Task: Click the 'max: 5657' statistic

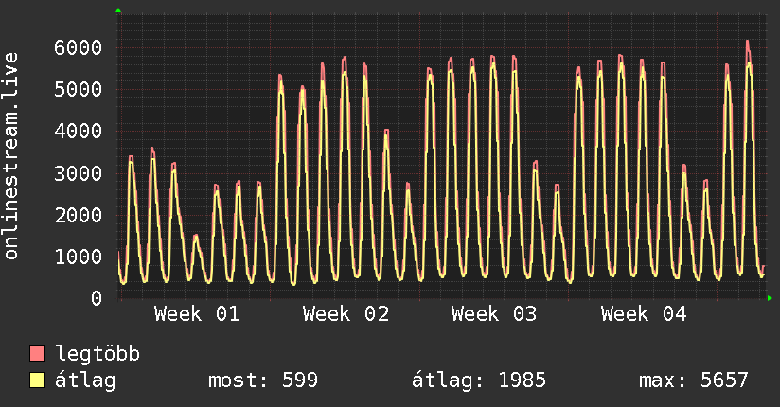Action: tap(694, 380)
